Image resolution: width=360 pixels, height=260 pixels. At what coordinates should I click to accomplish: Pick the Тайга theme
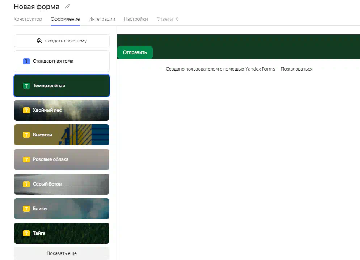point(62,233)
